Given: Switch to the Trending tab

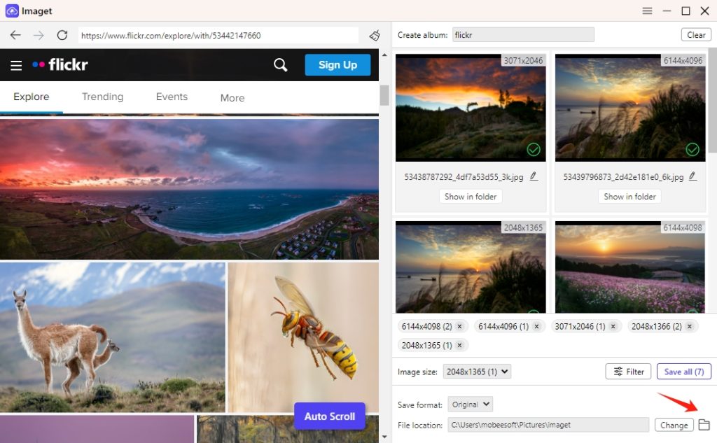Looking at the screenshot, I should click(x=102, y=97).
